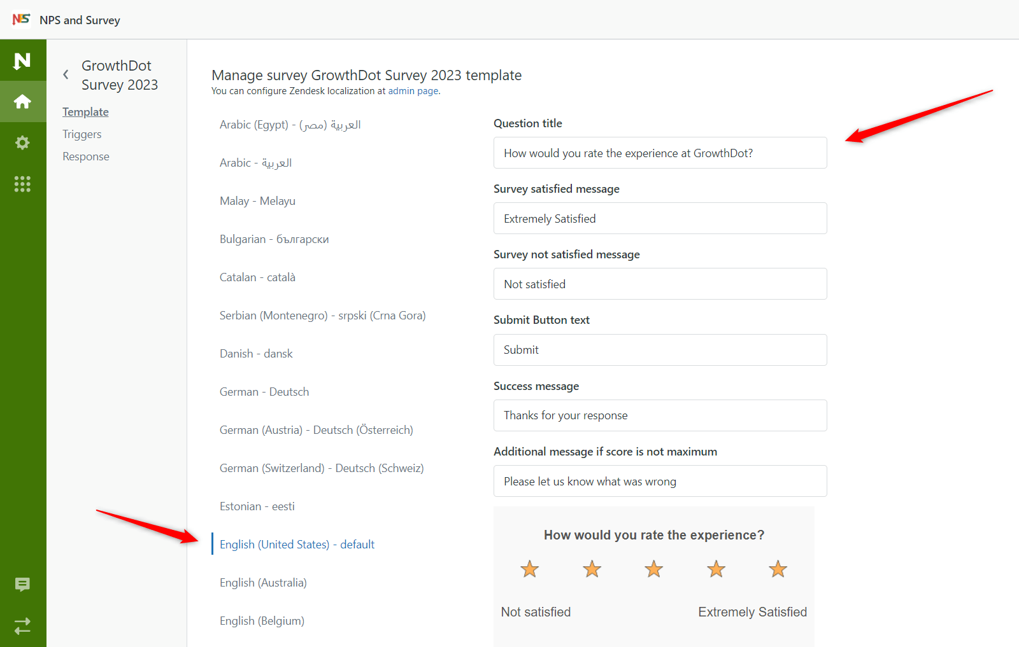The height and width of the screenshot is (647, 1019).
Task: Select the English (Belgium) language
Action: click(262, 621)
